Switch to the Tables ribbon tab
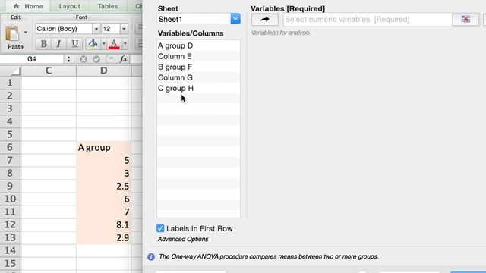Image resolution: width=486 pixels, height=273 pixels. pyautogui.click(x=108, y=6)
